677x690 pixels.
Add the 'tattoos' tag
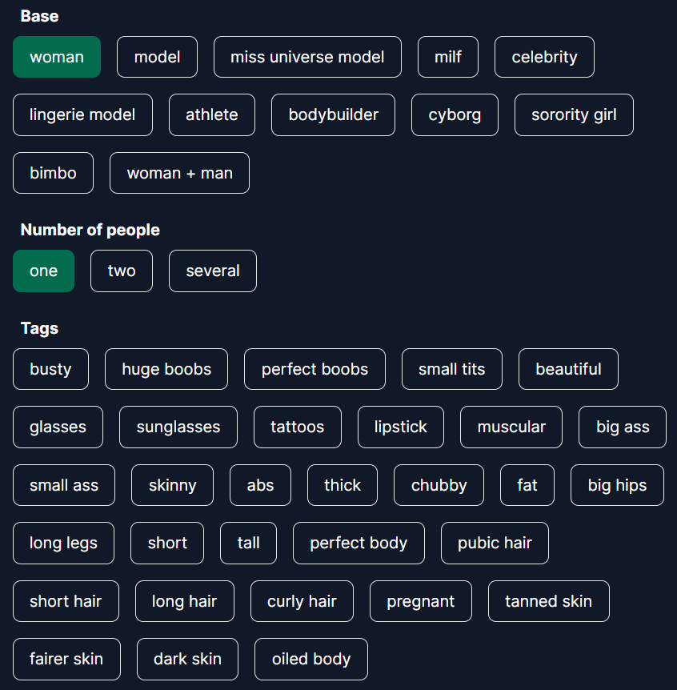coord(298,427)
